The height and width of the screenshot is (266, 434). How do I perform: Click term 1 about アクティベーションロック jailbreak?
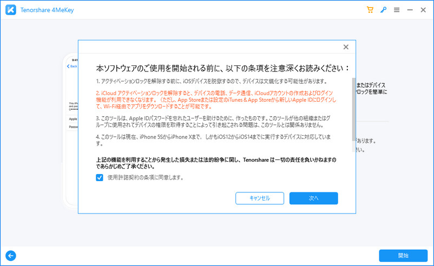tap(212, 81)
